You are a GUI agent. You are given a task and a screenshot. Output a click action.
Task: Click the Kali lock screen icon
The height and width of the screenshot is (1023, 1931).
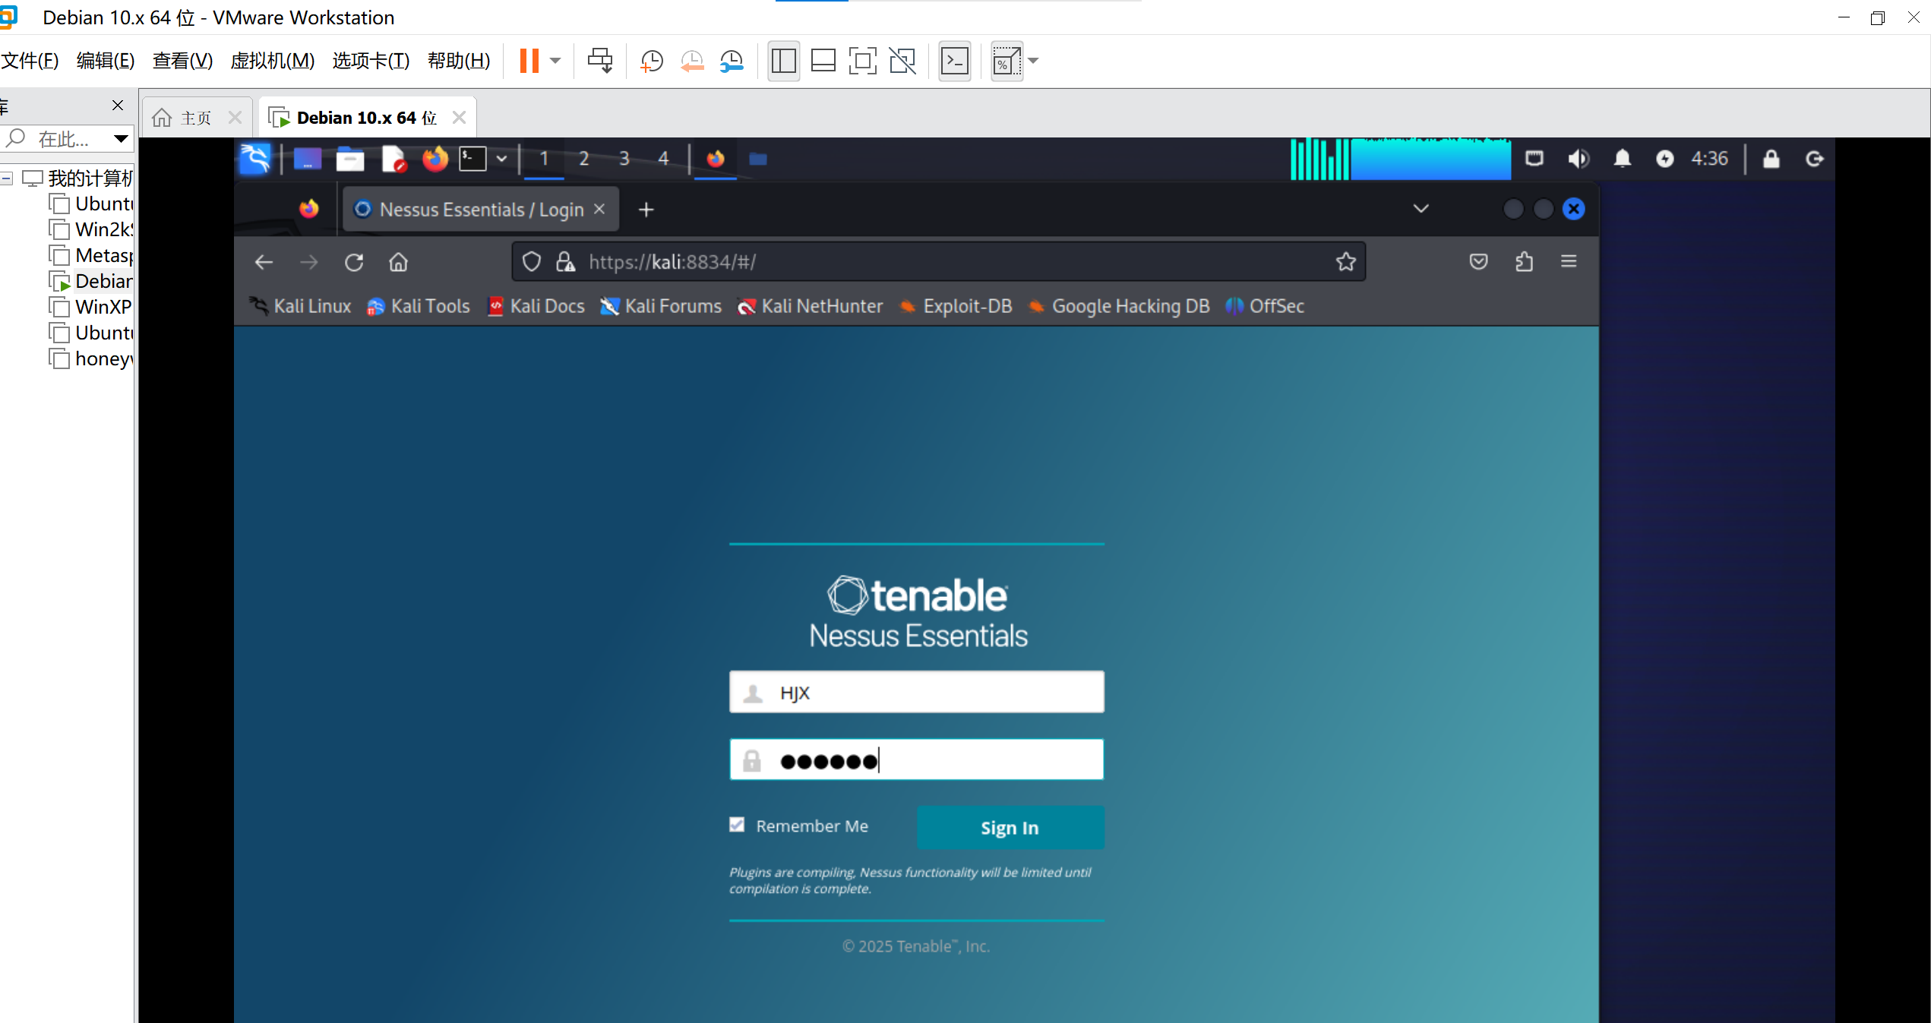click(x=1771, y=159)
